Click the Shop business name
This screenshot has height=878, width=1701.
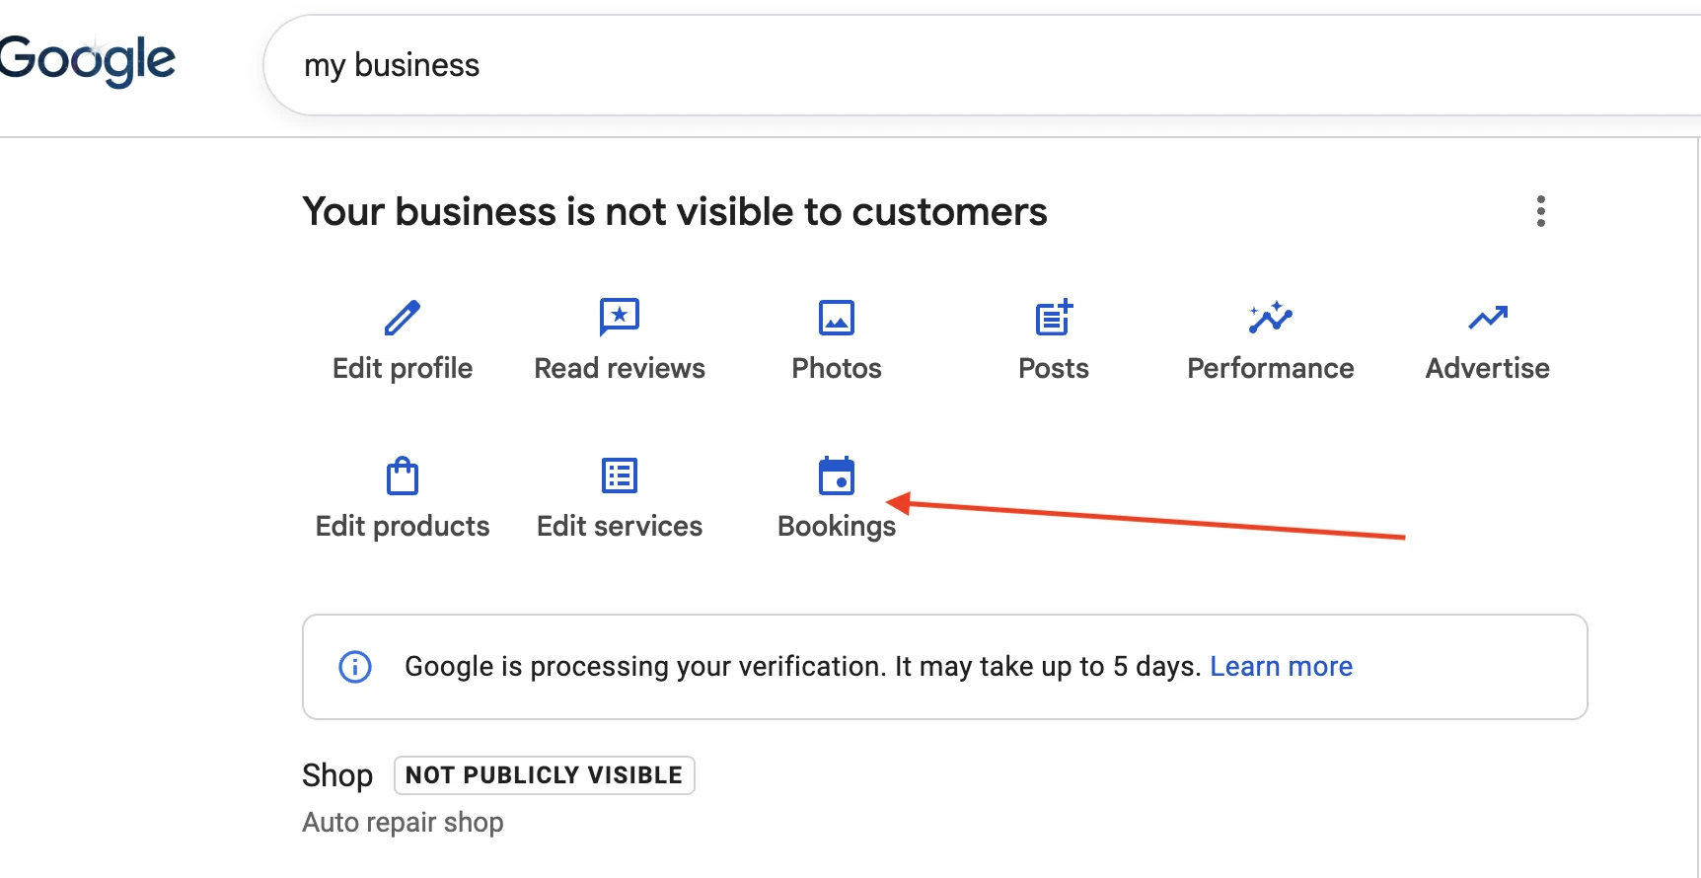[337, 775]
